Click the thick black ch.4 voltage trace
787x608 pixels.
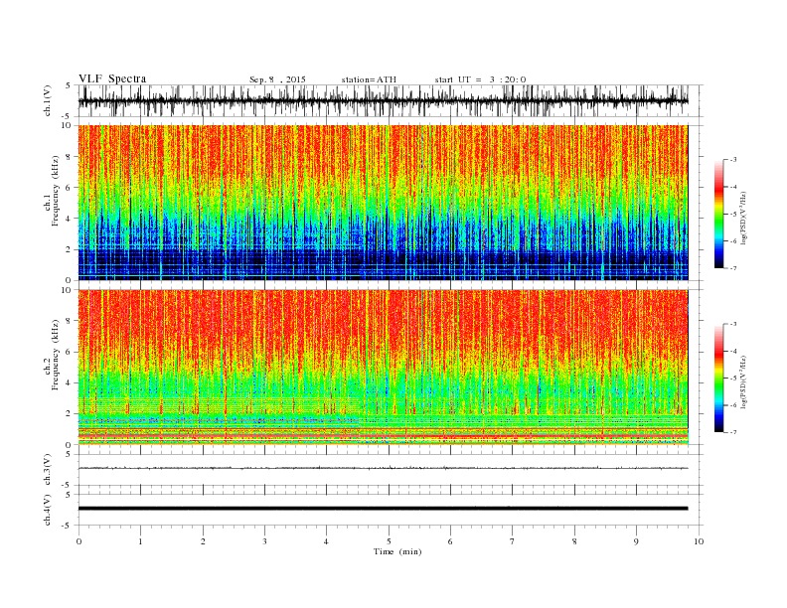(x=383, y=509)
